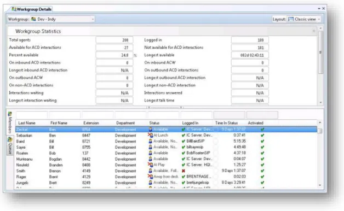Screen dimensions: 344x211
Task: Click Available status icon for Smith
Action: 150,171
